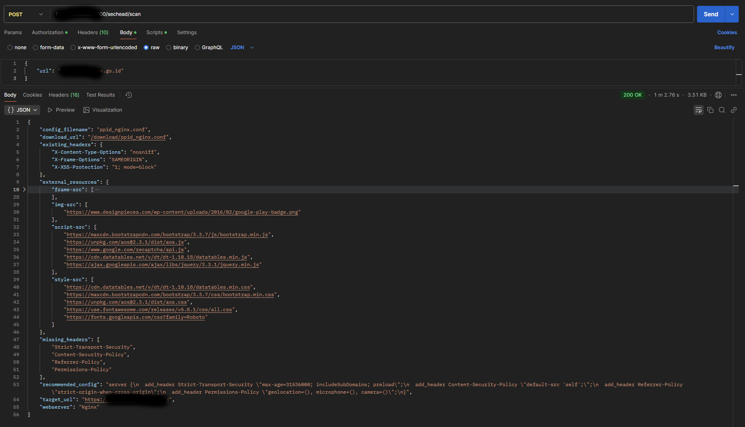Follow the /download/ppid_nginx.conf link
The image size is (745, 427).
click(128, 137)
